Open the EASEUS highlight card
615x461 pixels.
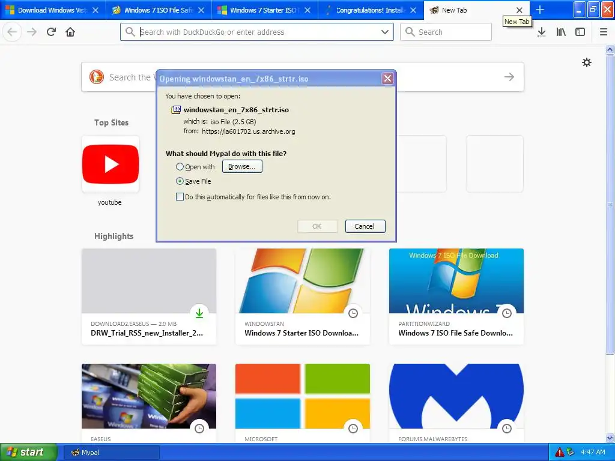tap(149, 404)
